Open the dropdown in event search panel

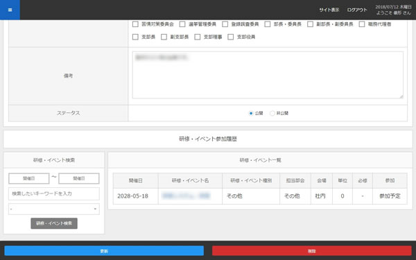[54, 209]
